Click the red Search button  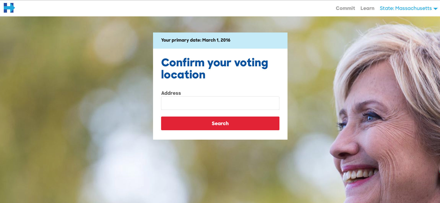(220, 123)
